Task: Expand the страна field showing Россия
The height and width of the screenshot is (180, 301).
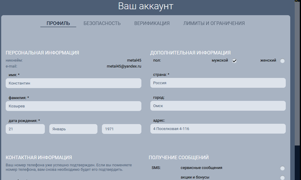Action: [x=218, y=83]
